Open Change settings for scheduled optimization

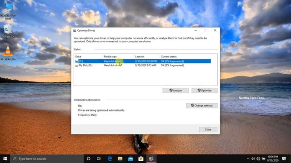coord(202,105)
